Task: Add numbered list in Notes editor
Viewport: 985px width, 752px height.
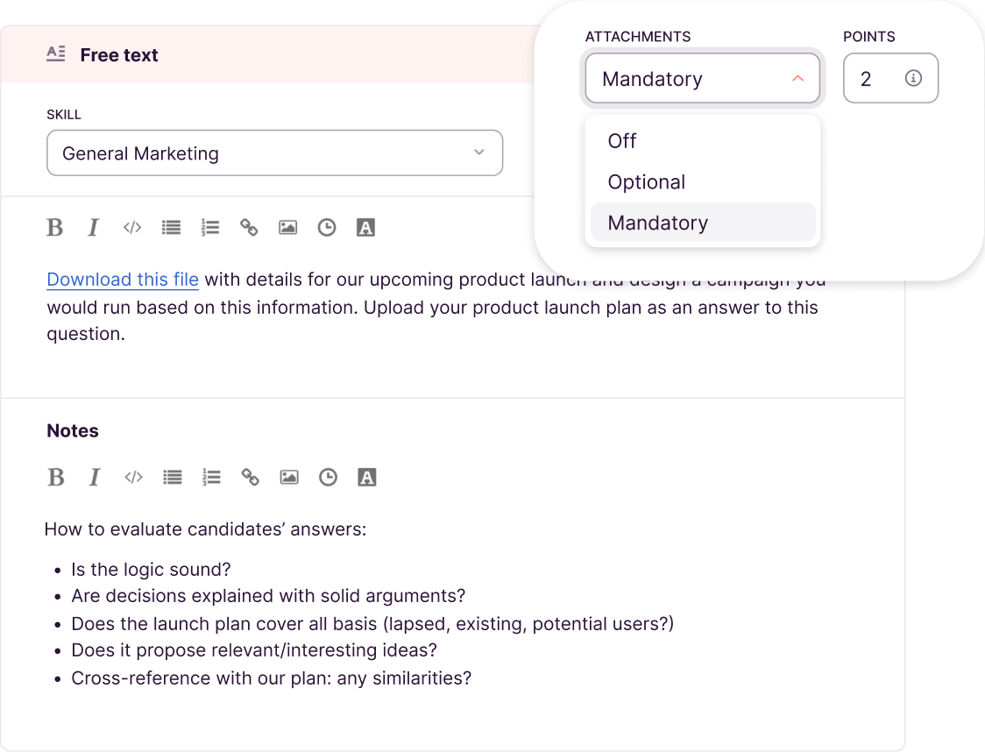Action: [211, 478]
